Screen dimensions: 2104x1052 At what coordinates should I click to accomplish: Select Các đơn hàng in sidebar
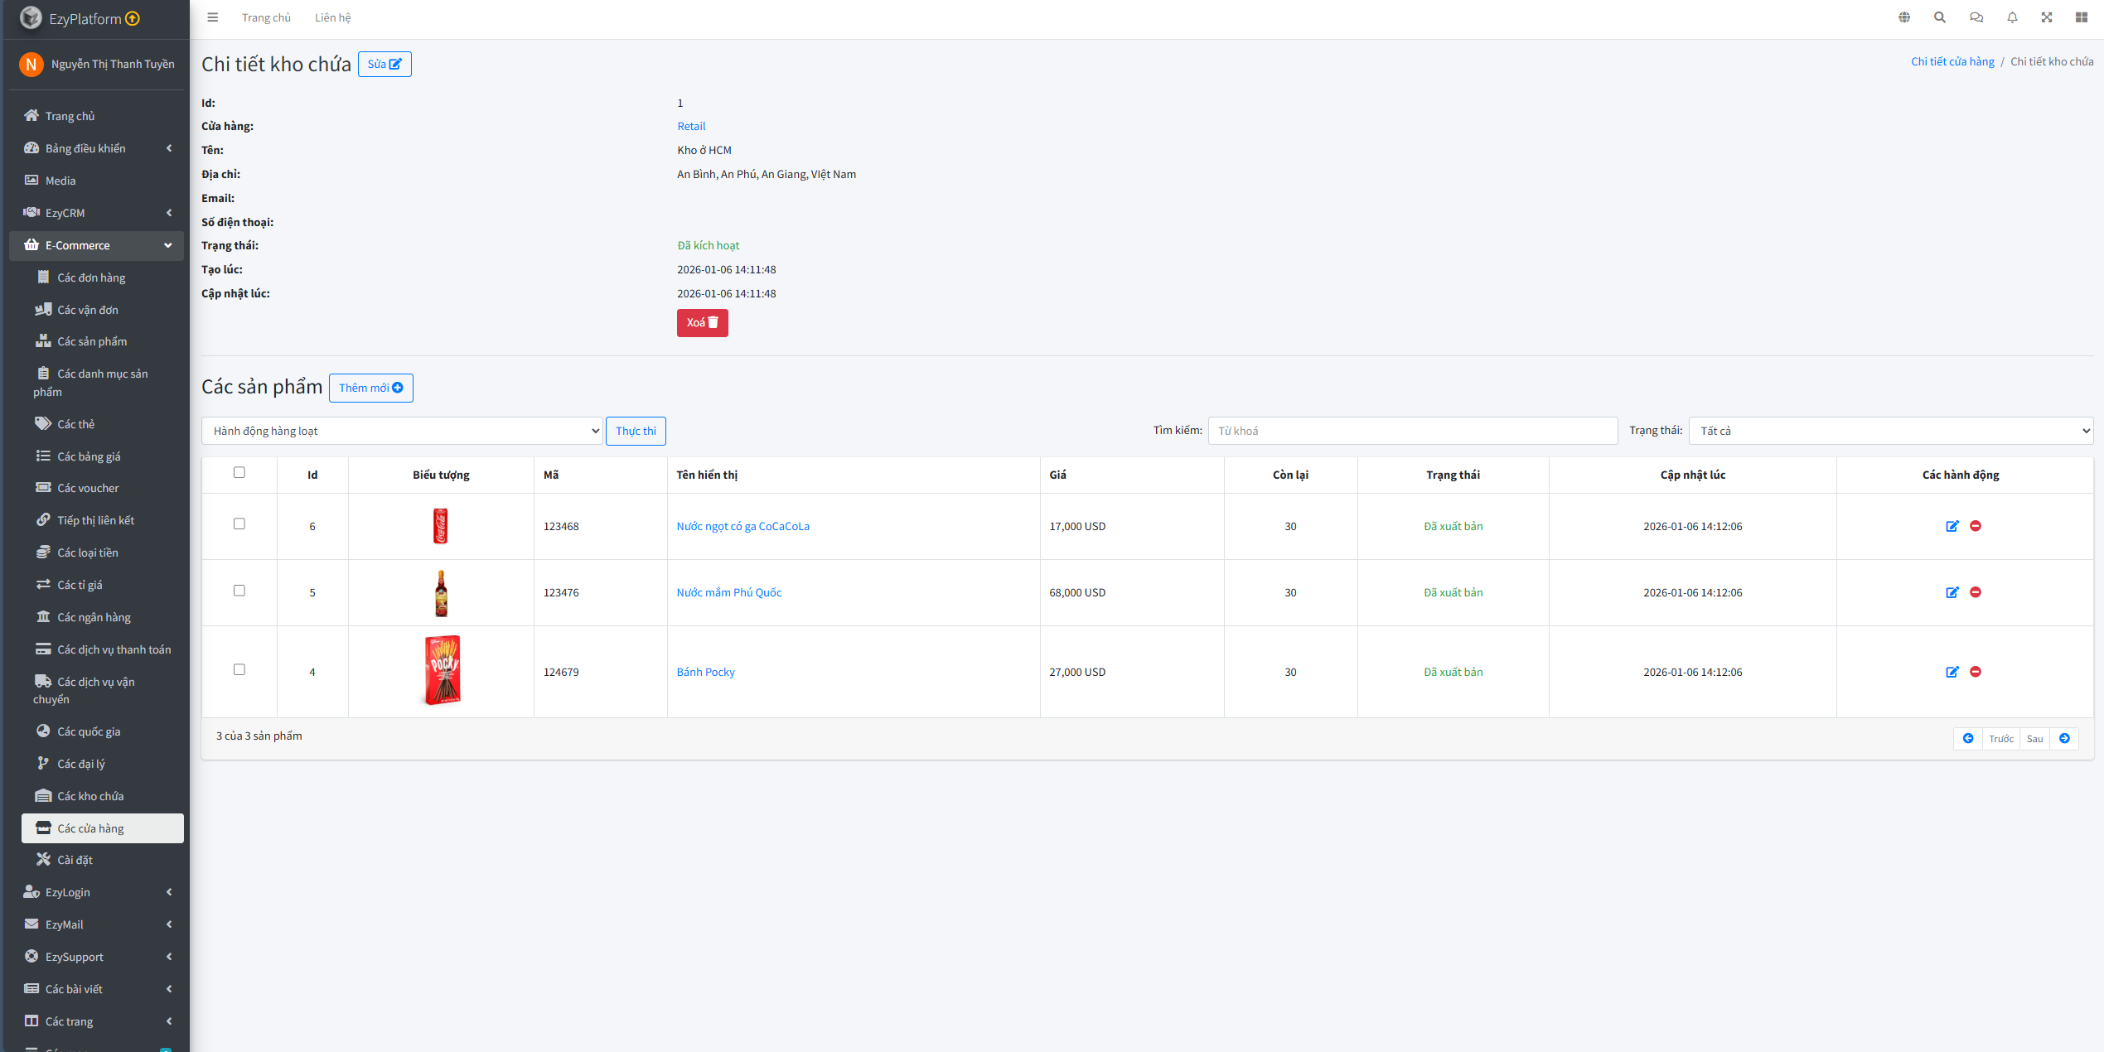click(x=91, y=277)
